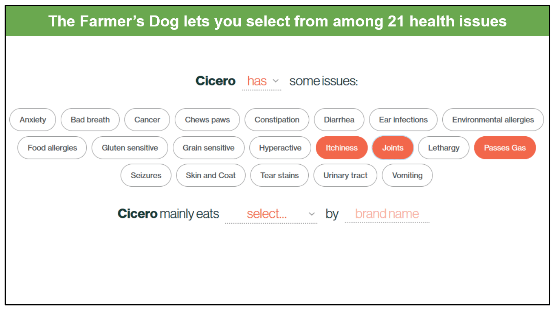This screenshot has height=312, width=556.
Task: Toggle the Food allergies pill
Action: coord(52,148)
